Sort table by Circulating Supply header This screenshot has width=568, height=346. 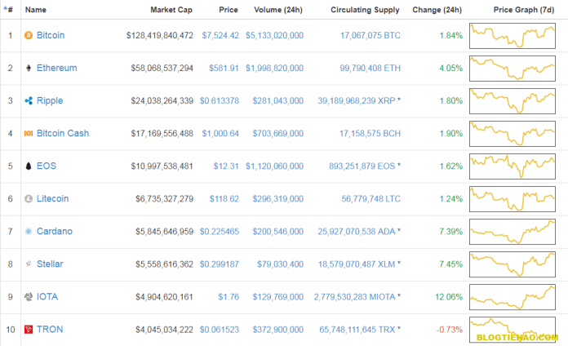365,10
